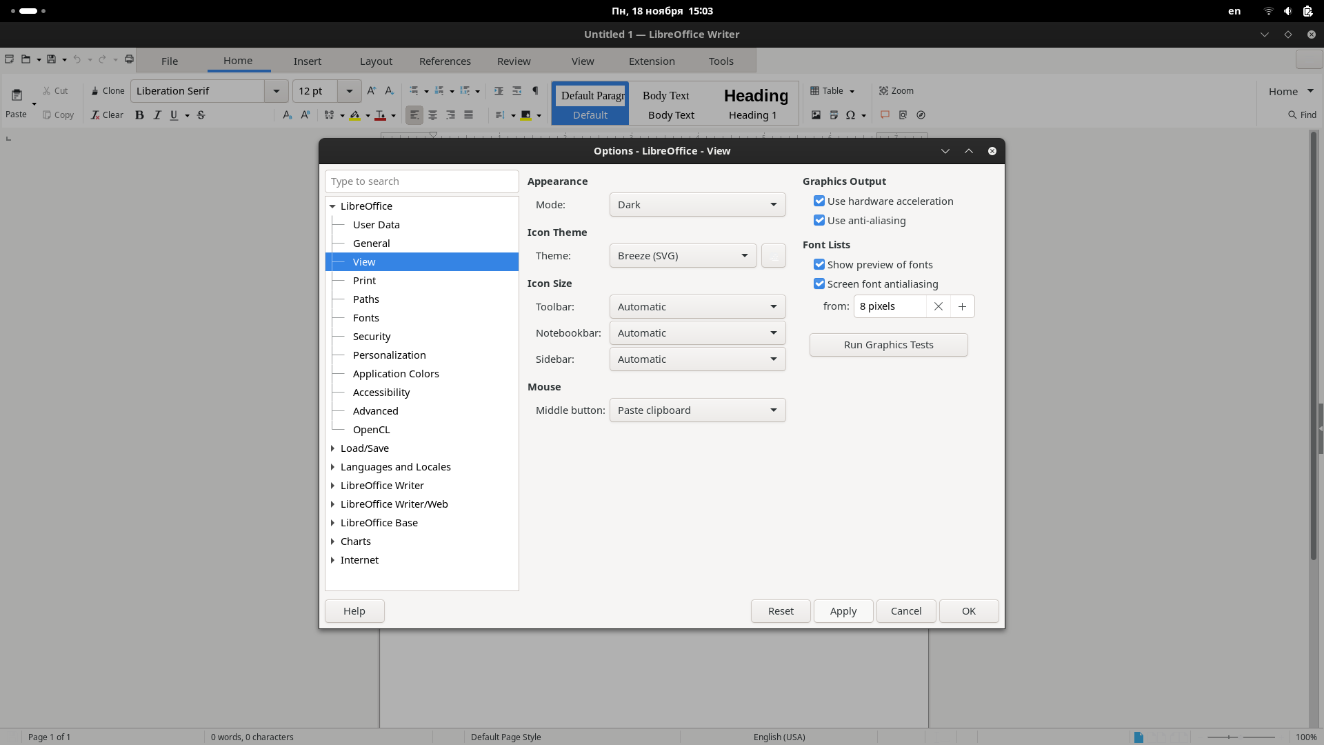Toggle Screen font antialiasing off

819,284
